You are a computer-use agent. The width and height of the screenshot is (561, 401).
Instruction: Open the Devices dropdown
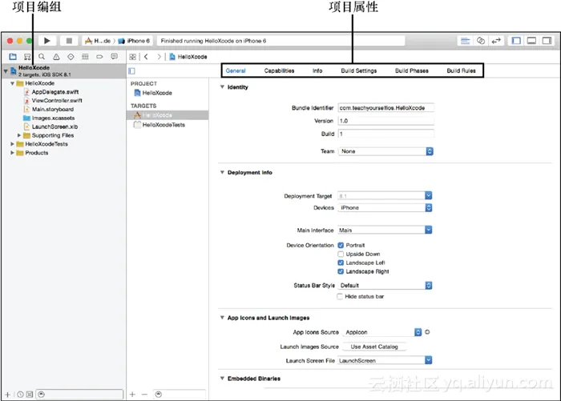point(385,207)
